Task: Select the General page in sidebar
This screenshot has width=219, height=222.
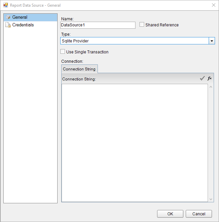Action: [31, 17]
